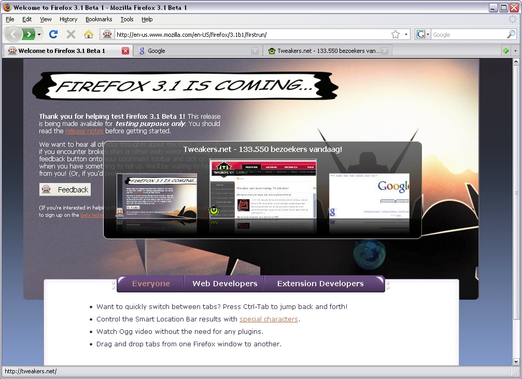Open the Edit menu
522x379 pixels.
point(27,19)
